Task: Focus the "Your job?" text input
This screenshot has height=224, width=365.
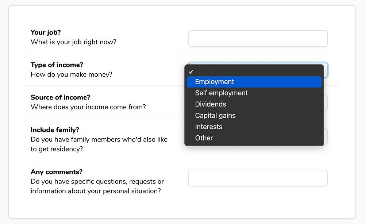Action: (258, 39)
